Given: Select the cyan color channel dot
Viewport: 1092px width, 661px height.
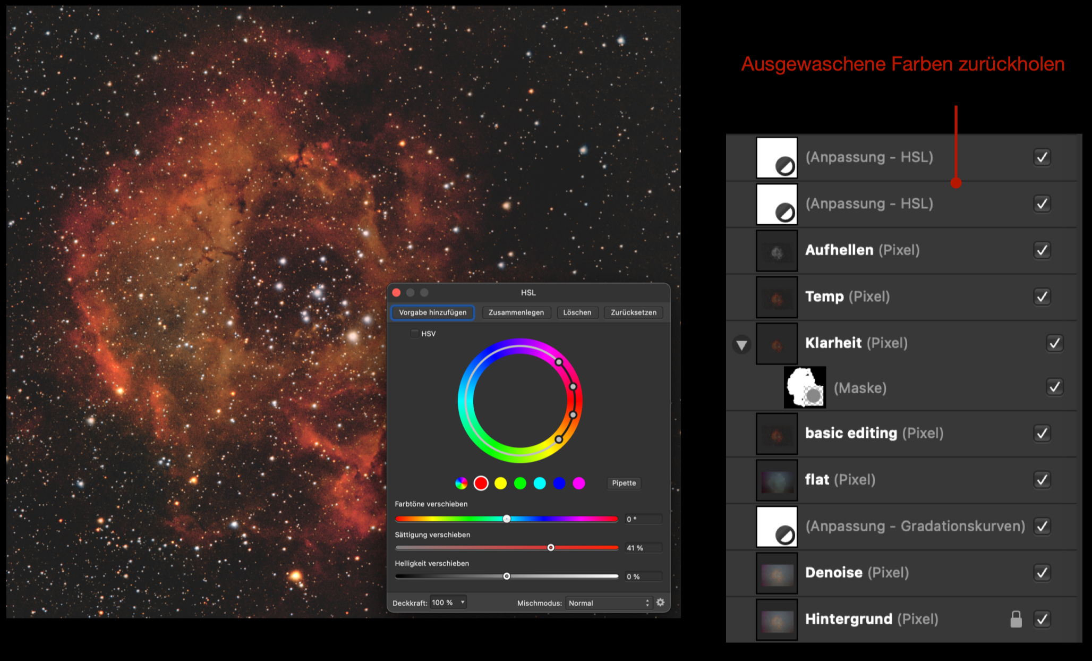Looking at the screenshot, I should coord(540,483).
